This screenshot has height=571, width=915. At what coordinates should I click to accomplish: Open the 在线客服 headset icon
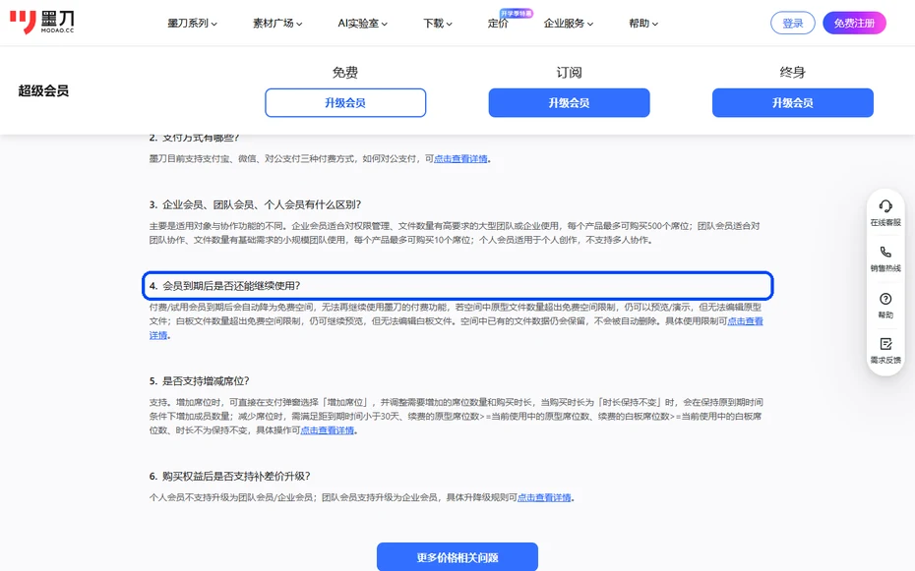[885, 206]
